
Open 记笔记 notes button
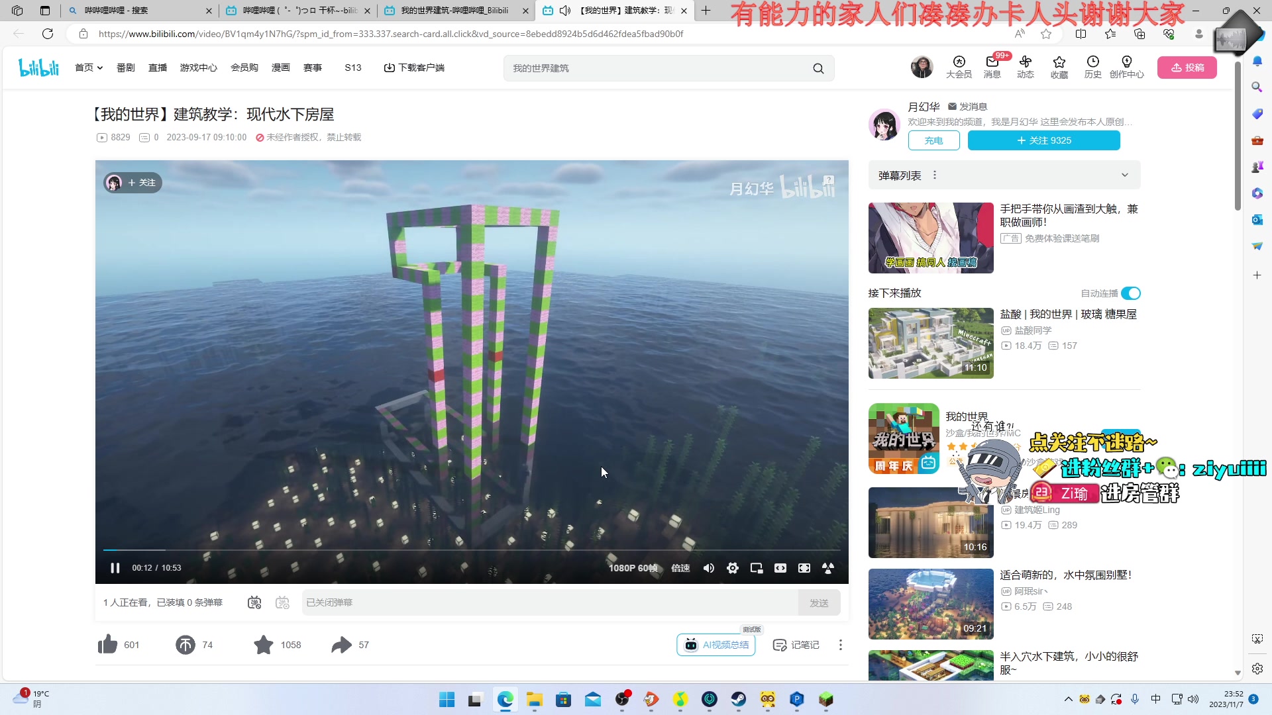[796, 645]
